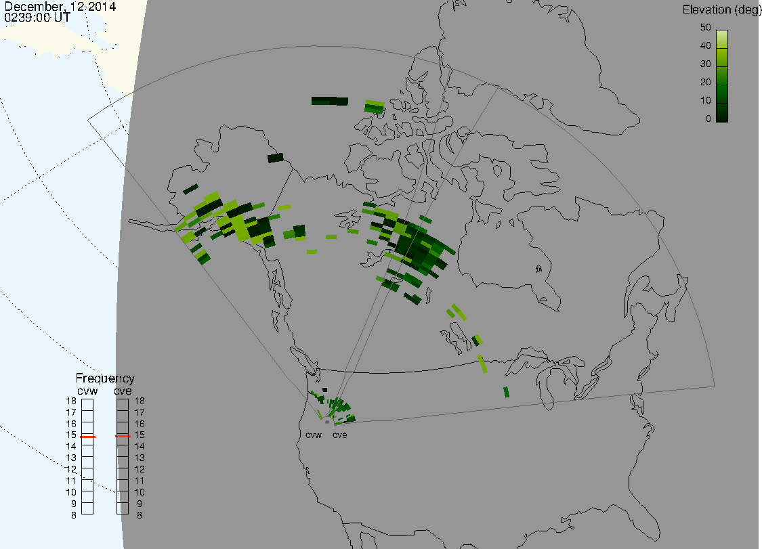
Task: Click the elevation color bar gradient
Action: [721, 76]
